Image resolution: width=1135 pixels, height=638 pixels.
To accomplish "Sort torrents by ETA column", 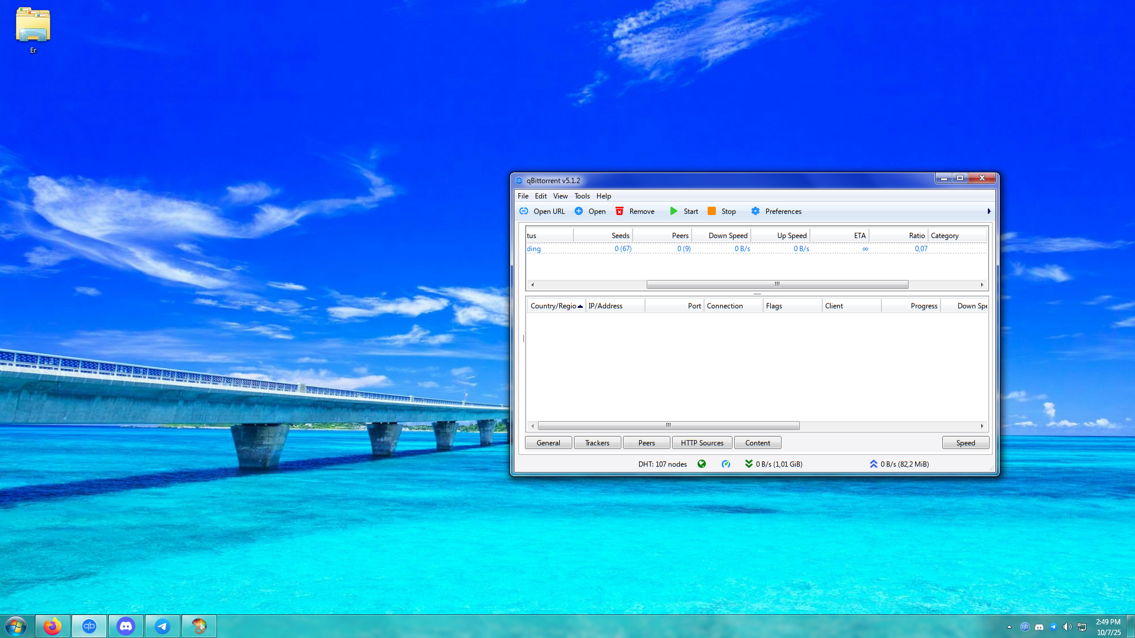I will tap(839, 236).
